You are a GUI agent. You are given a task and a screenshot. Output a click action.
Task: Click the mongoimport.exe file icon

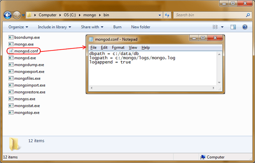click(11, 85)
